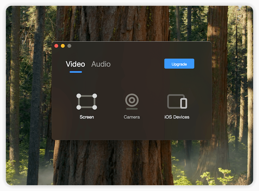Open the Audio tab

tap(101, 64)
